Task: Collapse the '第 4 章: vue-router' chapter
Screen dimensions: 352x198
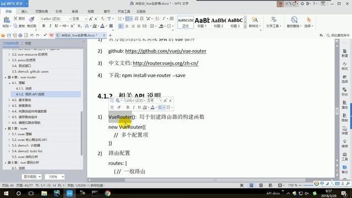Action: point(5,77)
